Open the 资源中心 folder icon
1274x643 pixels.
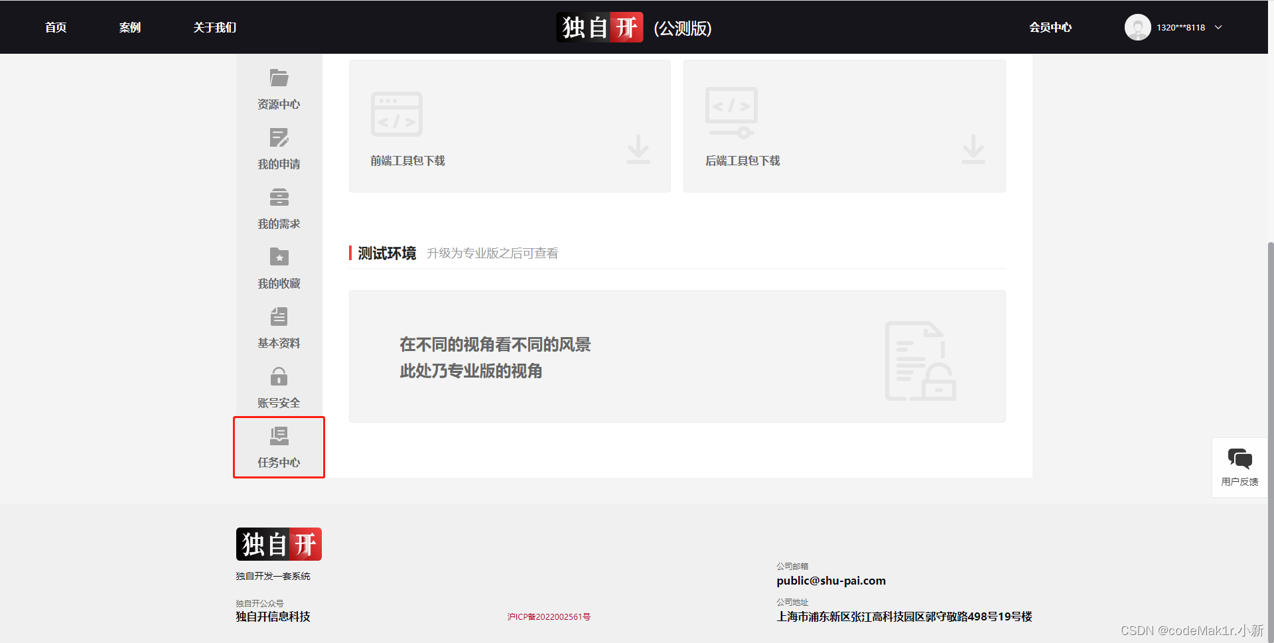click(279, 78)
